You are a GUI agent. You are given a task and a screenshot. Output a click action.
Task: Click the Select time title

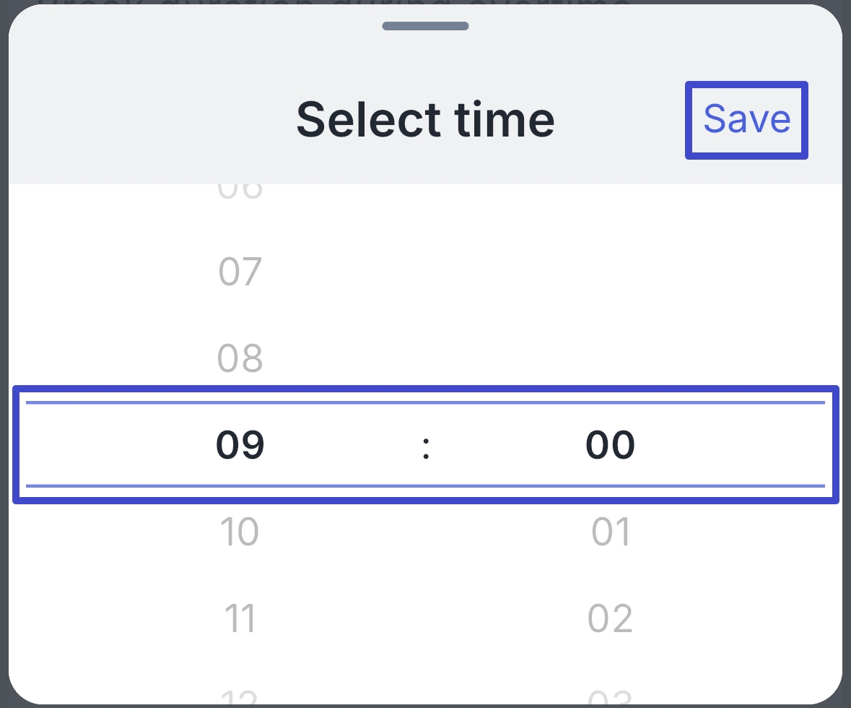425,119
